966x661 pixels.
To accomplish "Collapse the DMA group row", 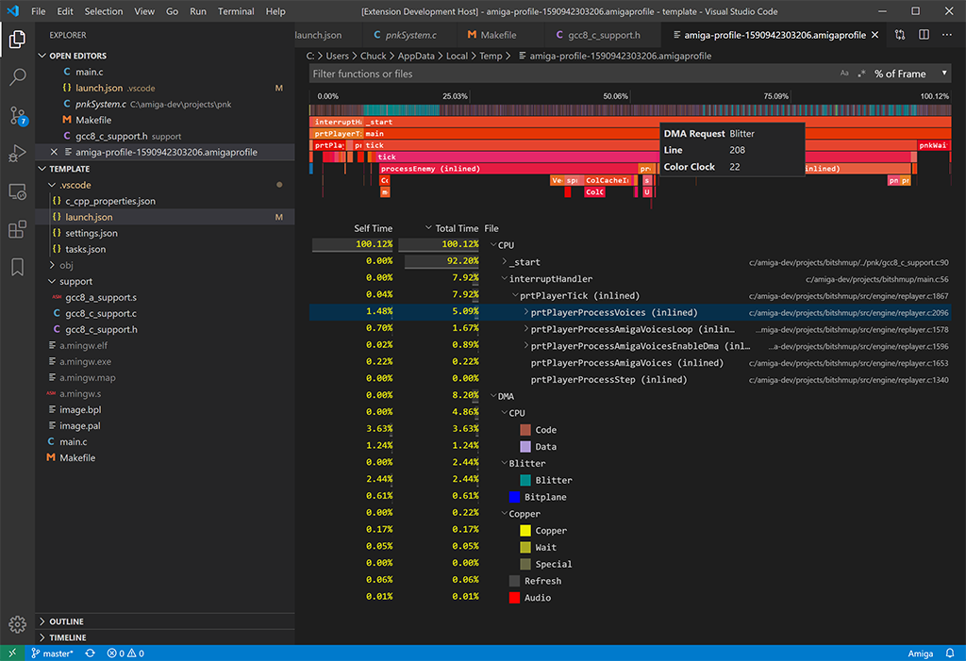I will [493, 396].
